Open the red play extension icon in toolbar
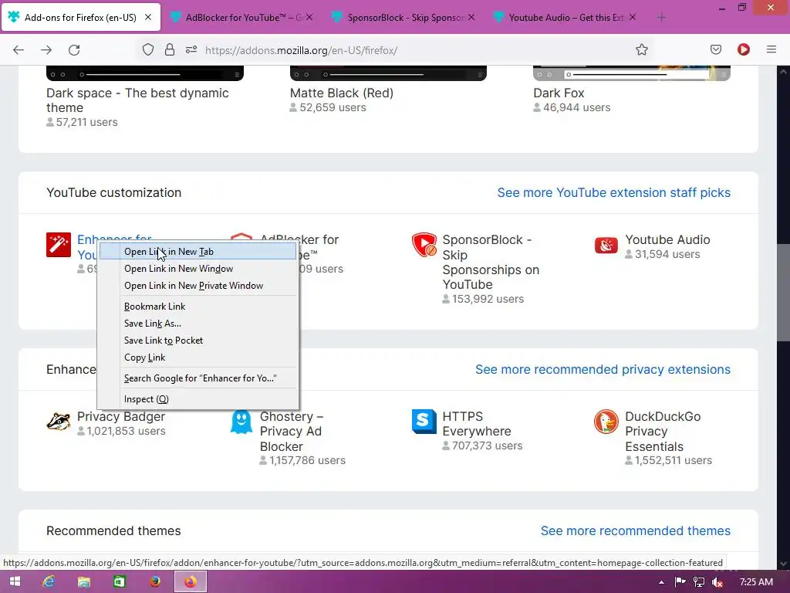This screenshot has height=593, width=790. 744,49
